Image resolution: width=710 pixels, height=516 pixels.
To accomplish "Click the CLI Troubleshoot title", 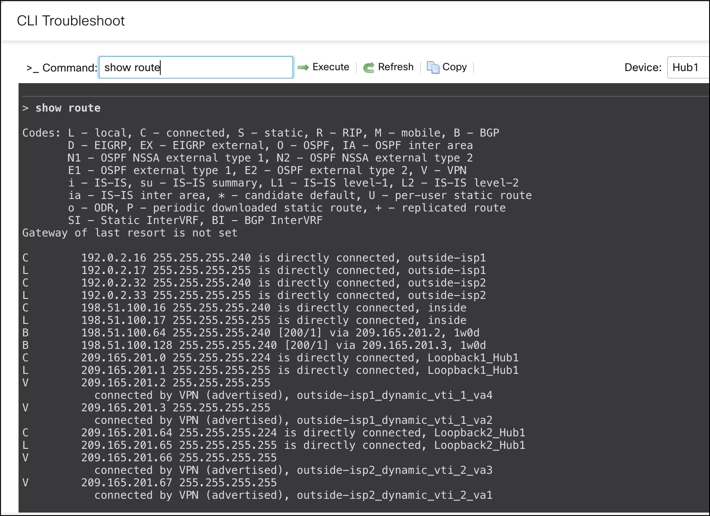I will click(x=71, y=20).
